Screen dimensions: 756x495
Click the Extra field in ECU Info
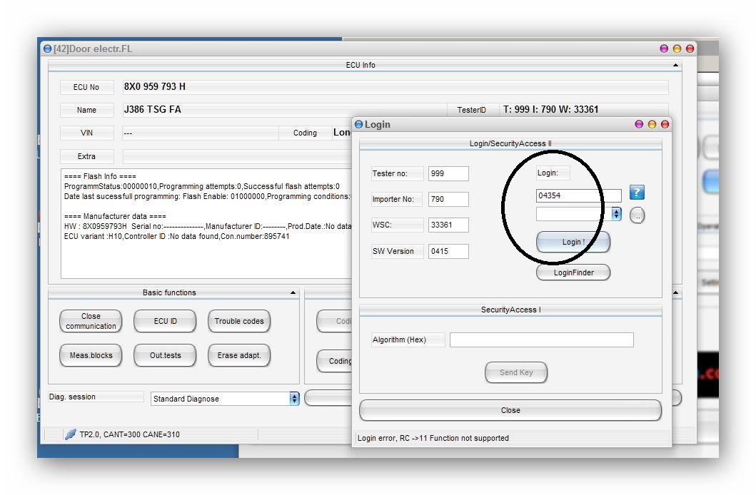click(237, 156)
